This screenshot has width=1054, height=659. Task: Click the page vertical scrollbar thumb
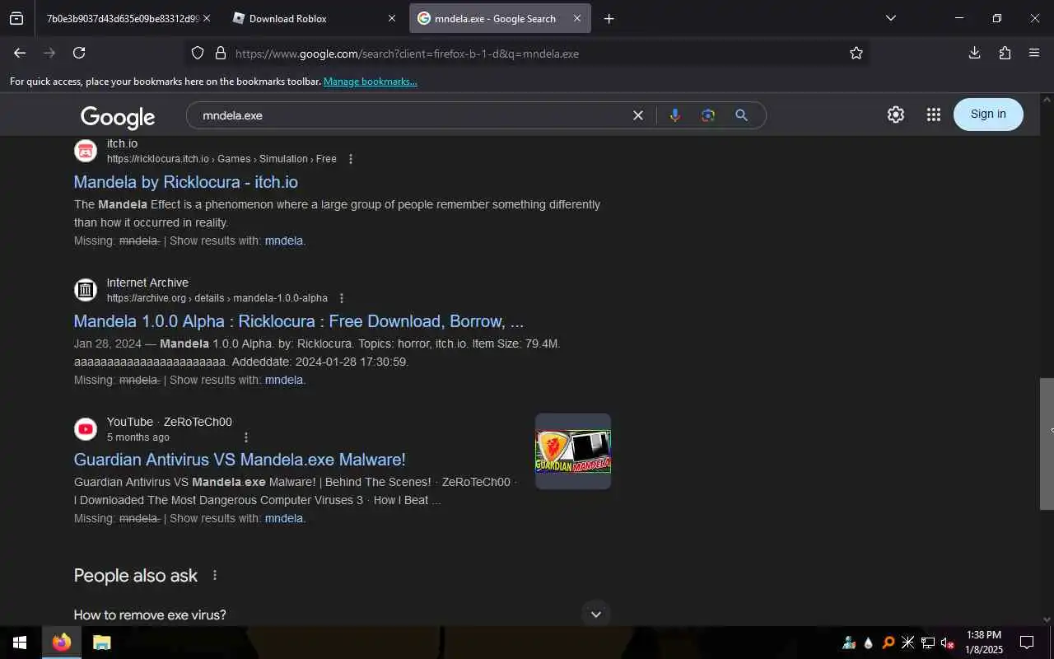[1047, 444]
